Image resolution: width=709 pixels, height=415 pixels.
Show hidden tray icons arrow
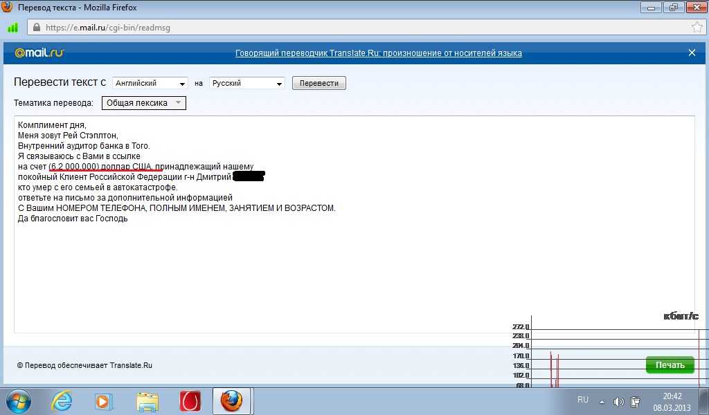tap(602, 402)
